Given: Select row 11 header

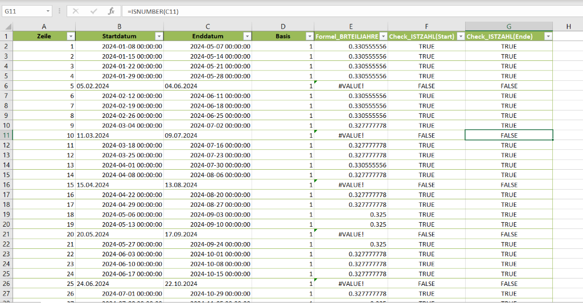Looking at the screenshot, I should click(x=6, y=136).
